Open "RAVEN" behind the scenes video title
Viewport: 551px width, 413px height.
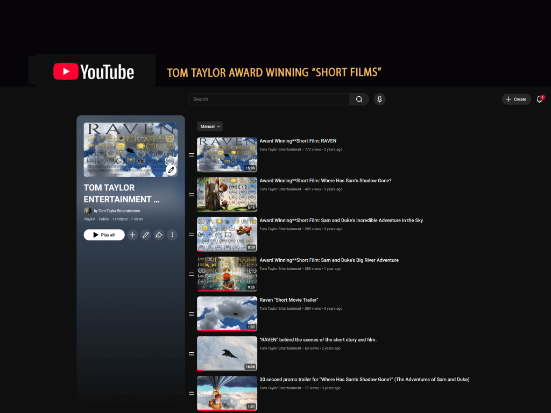coord(317,340)
